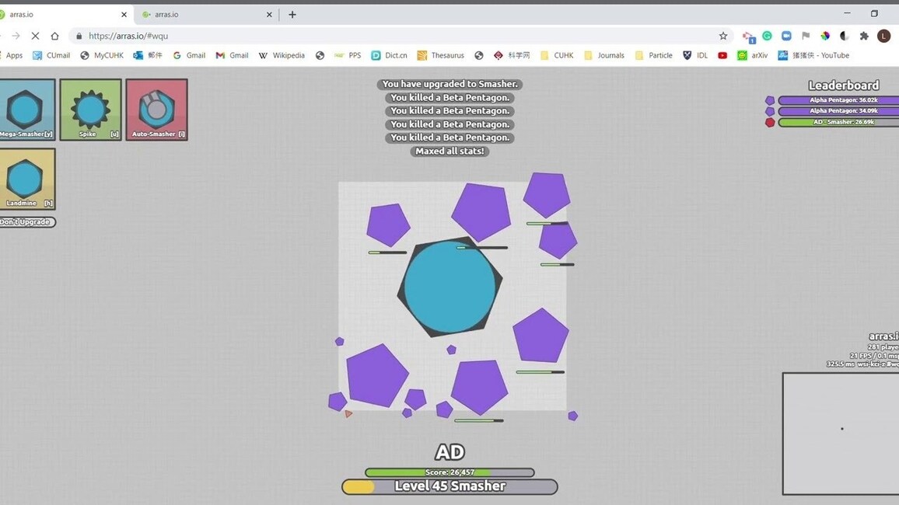Open the Grammarly extension icon

(x=767, y=36)
